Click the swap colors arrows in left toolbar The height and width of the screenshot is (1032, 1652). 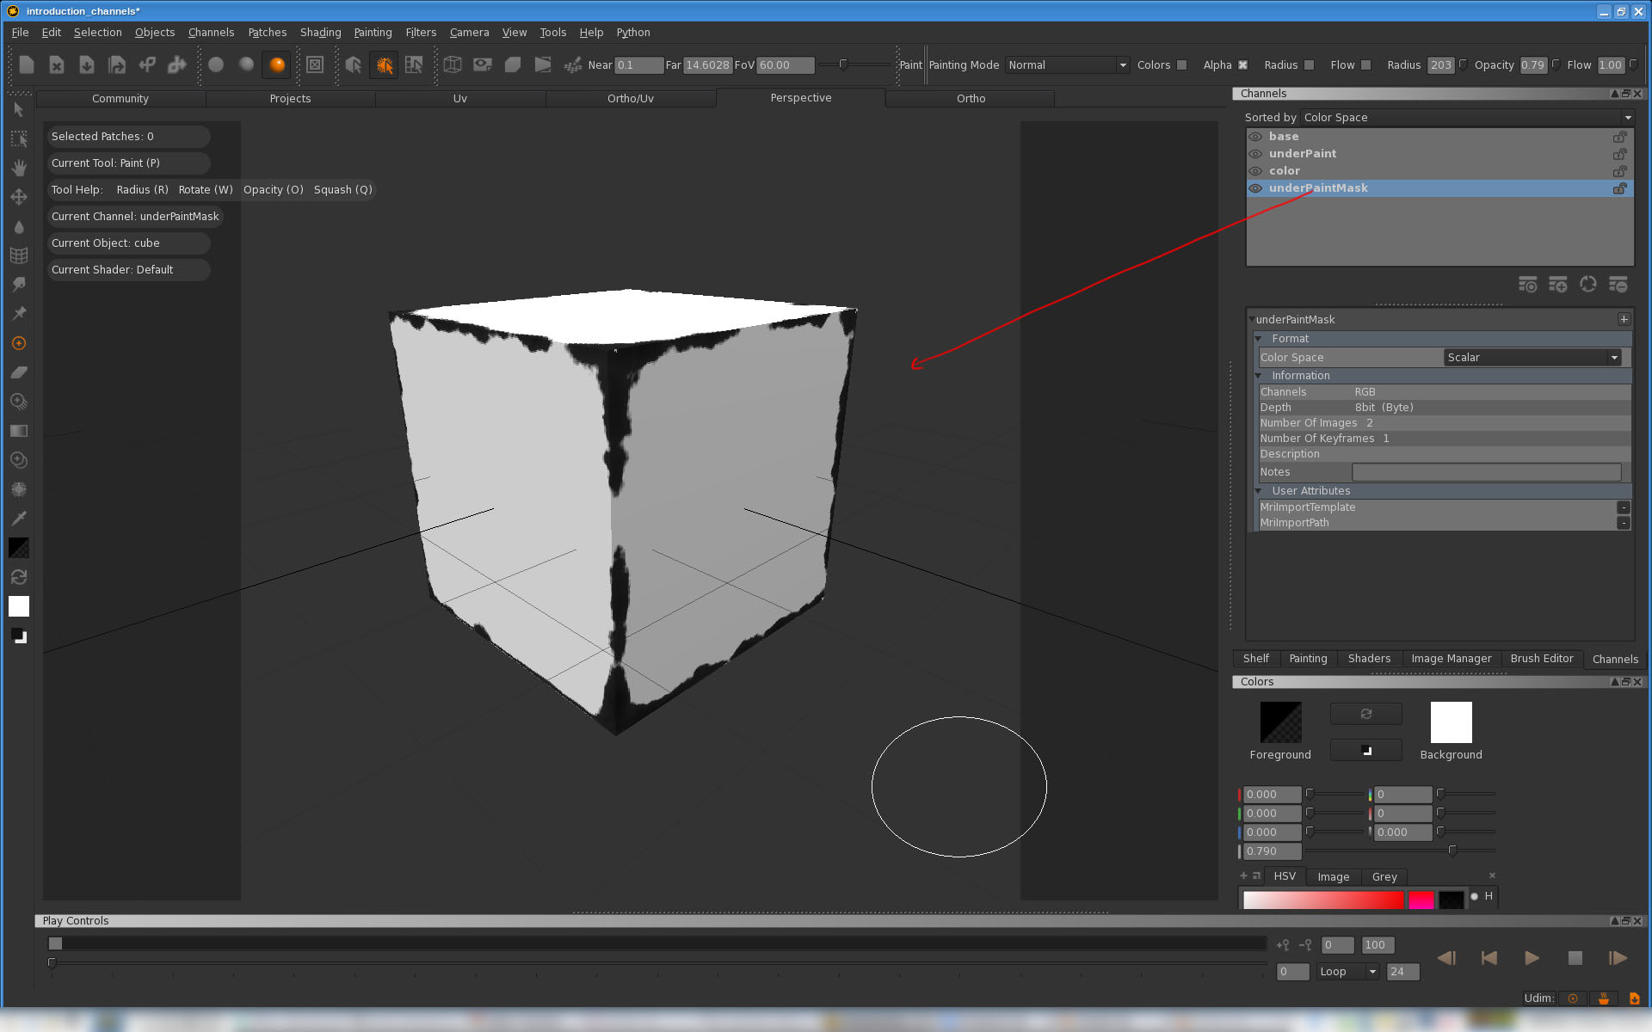[x=19, y=577]
